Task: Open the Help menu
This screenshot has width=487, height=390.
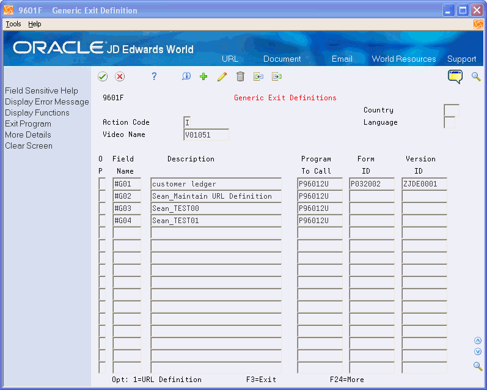Action: coord(34,24)
